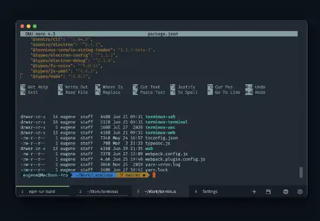The height and width of the screenshot is (221, 320).
Task: Click the nano Paste Text shortcut
Action: click(x=149, y=93)
